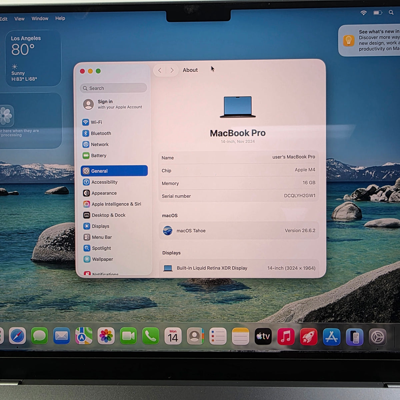Open the Edit menu
The width and height of the screenshot is (400, 400).
(x=4, y=19)
